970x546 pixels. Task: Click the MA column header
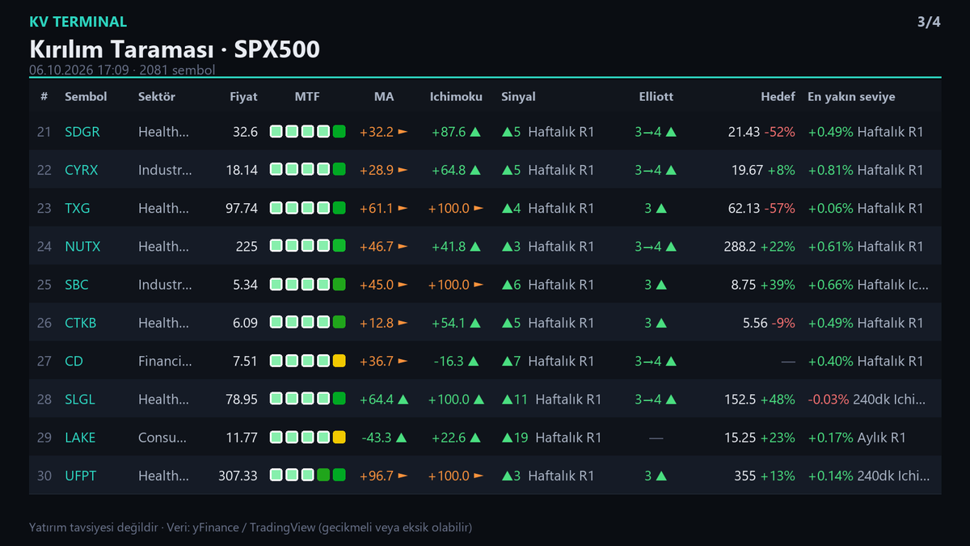[x=384, y=96]
